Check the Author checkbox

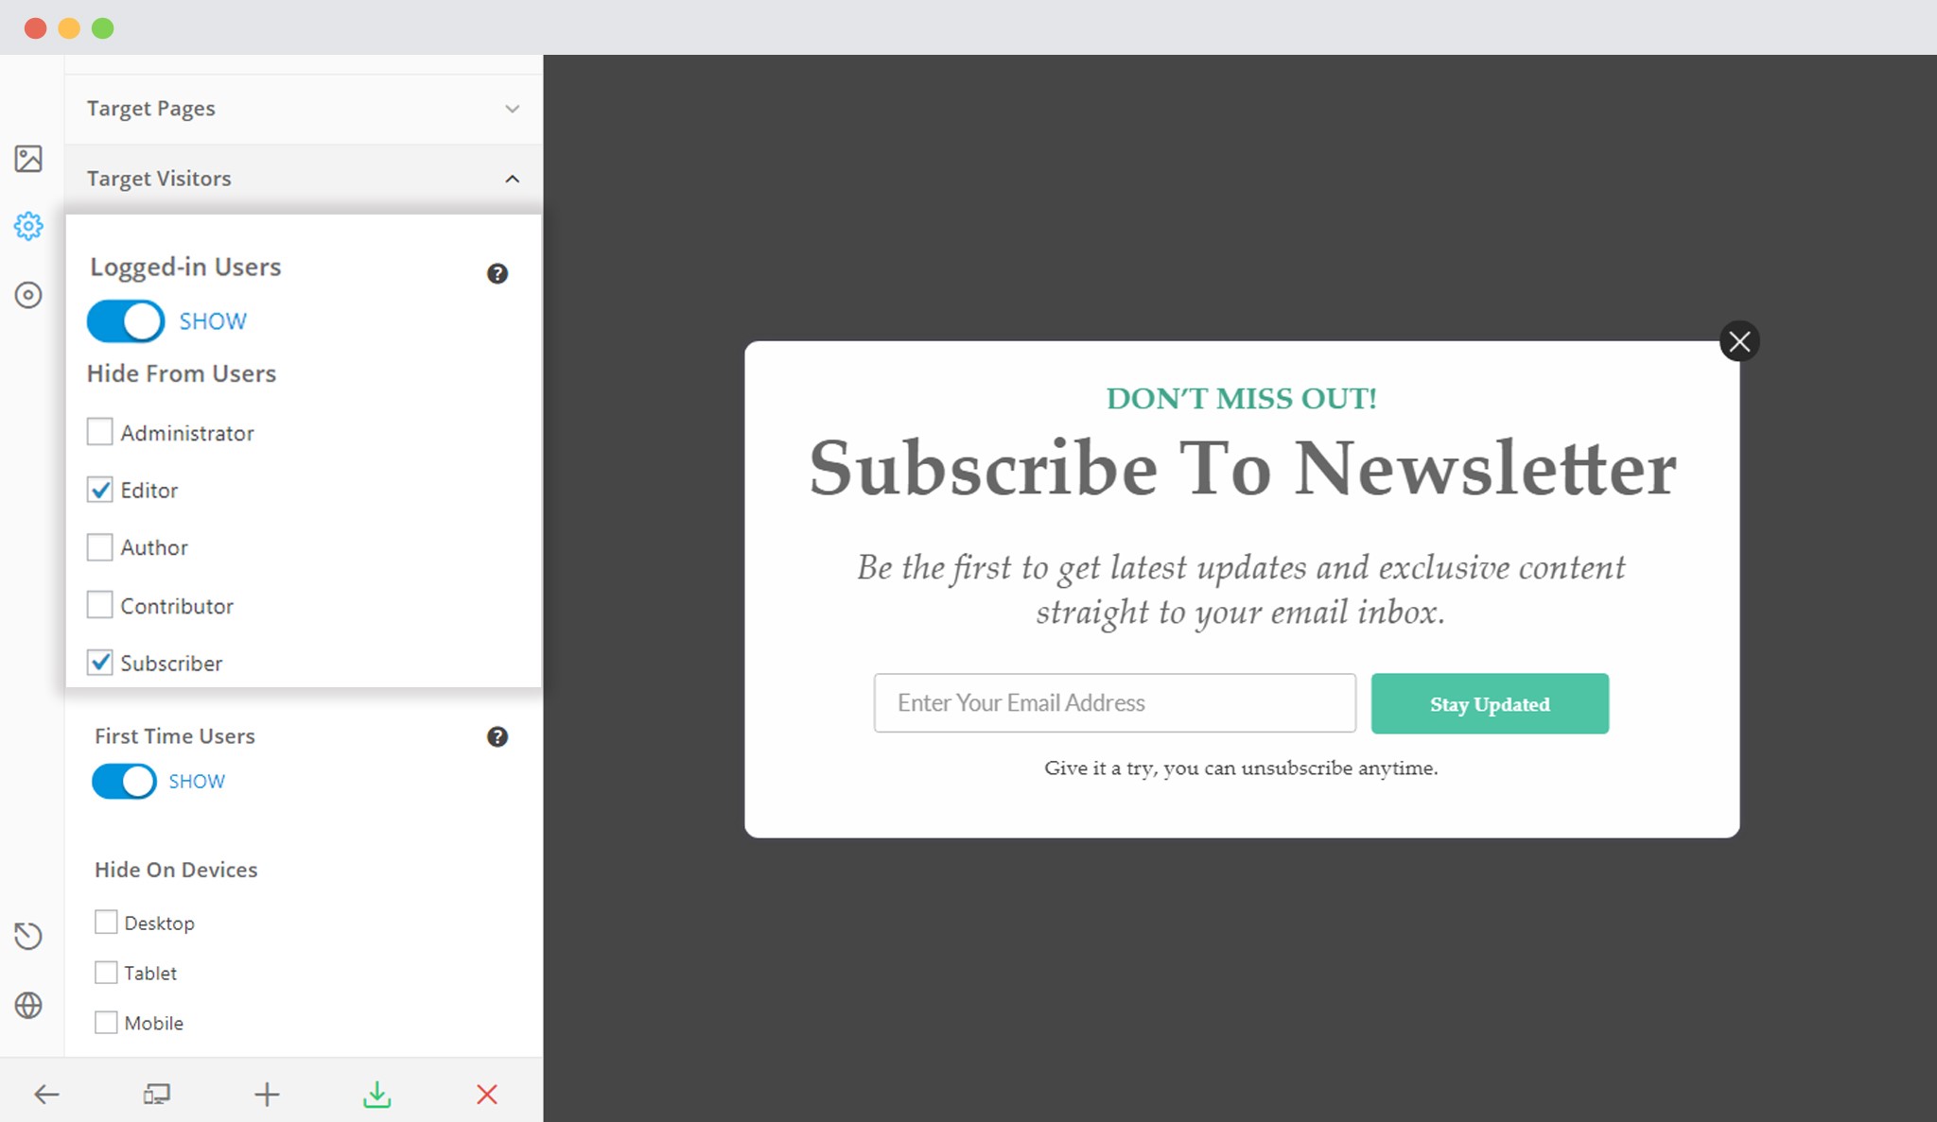coord(99,547)
